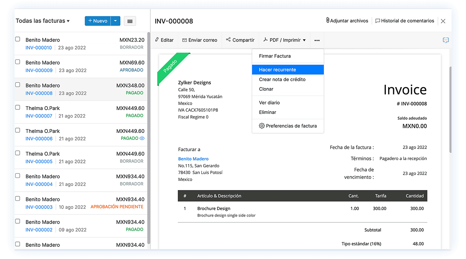466x259 pixels.
Task: Select the checkbox for INV-000007
Action: tap(18, 108)
